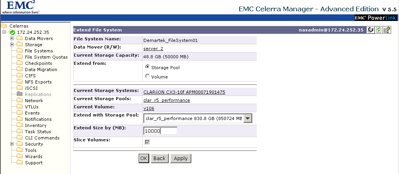The height and width of the screenshot is (174, 399).
Task: Select the Storage Pool radio button
Action: click(x=147, y=67)
